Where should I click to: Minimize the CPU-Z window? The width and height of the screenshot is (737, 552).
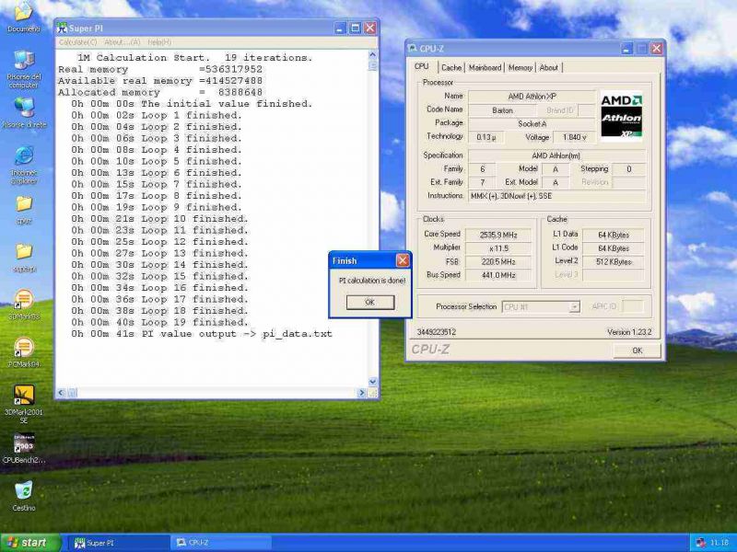coord(626,49)
